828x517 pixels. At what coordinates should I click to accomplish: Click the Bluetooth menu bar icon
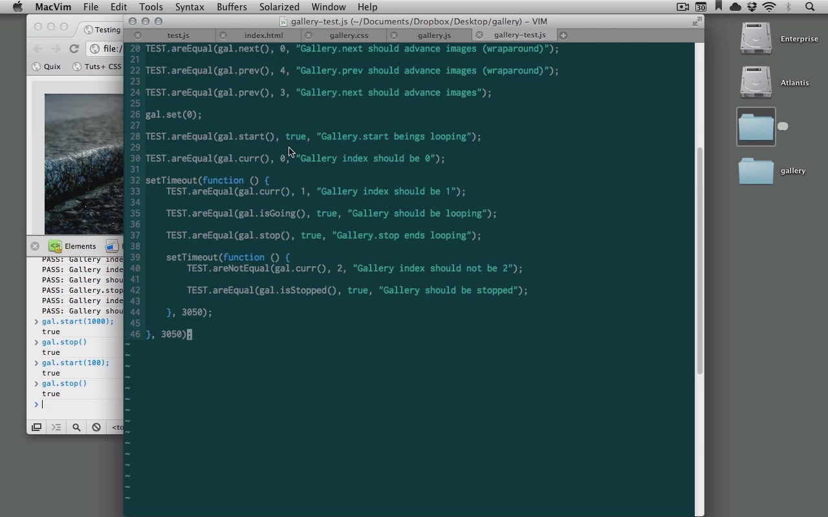[x=789, y=7]
